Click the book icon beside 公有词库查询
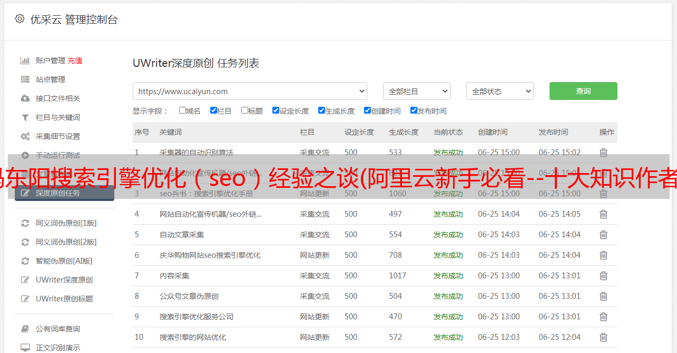 (x=25, y=329)
